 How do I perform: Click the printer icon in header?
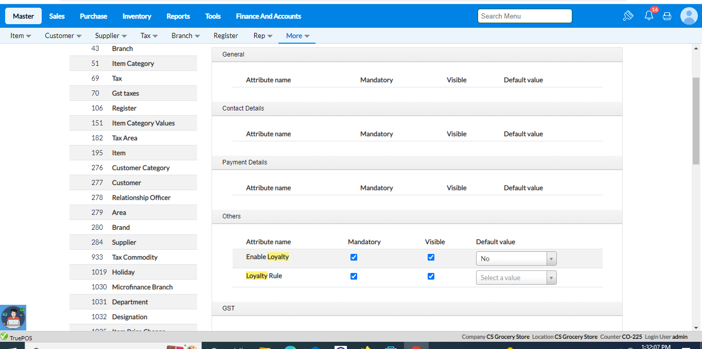click(667, 16)
